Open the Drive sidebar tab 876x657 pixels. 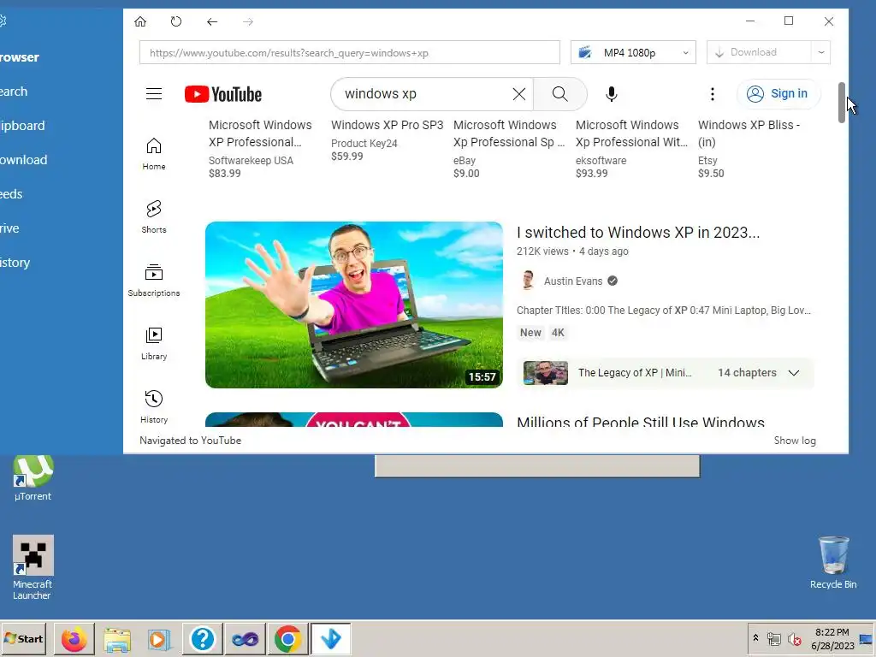tap(9, 228)
